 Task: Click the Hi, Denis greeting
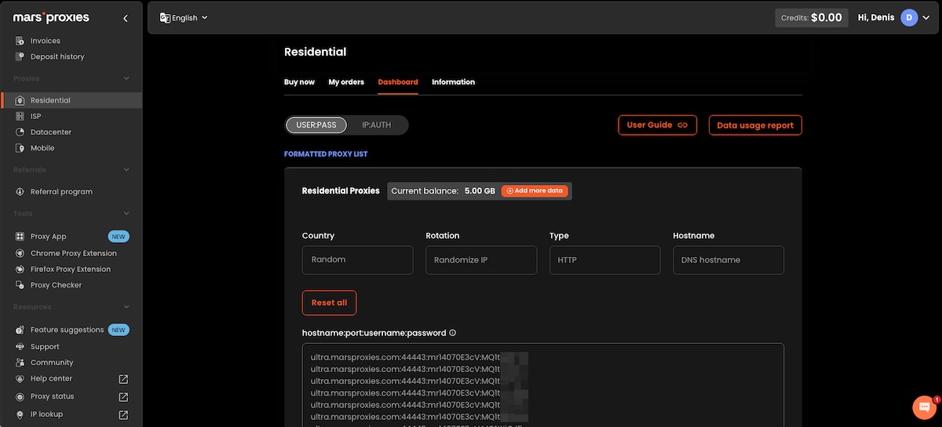pyautogui.click(x=875, y=17)
